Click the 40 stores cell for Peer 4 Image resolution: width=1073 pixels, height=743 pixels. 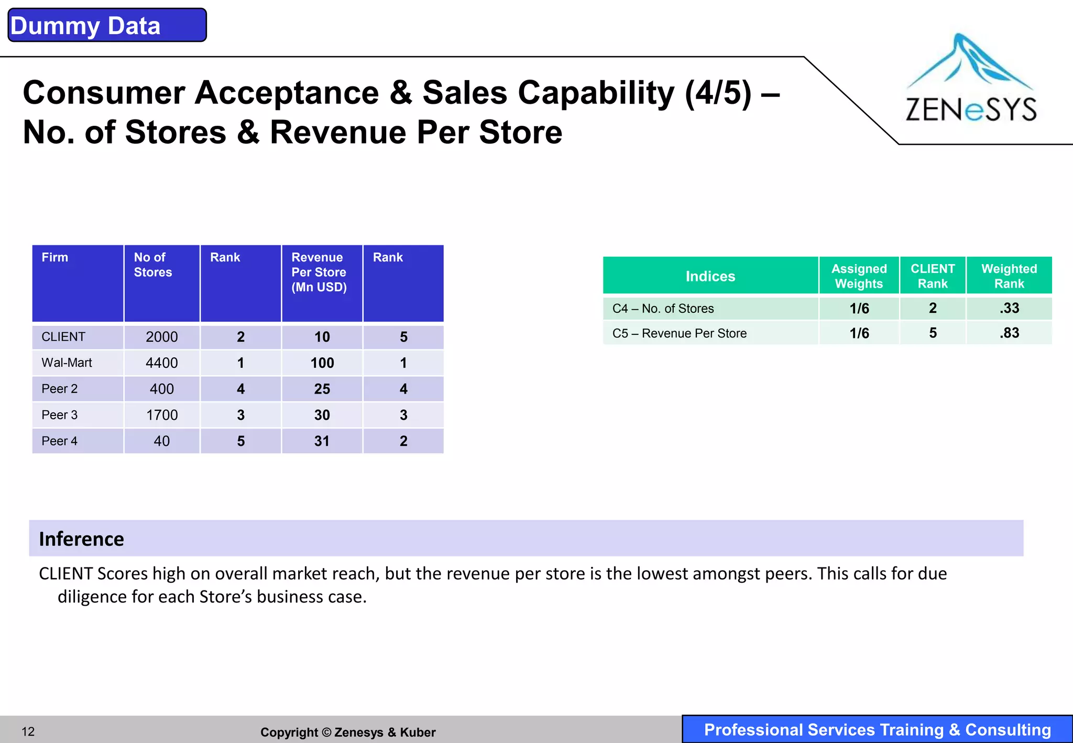162,441
